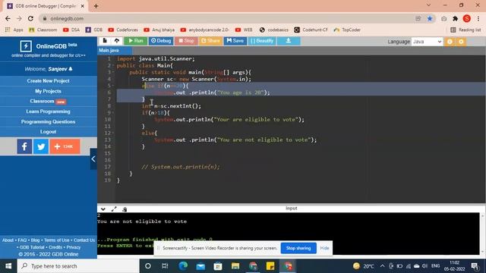The width and height of the screenshot is (486, 273).
Task: Click the taskbar search box
Action: (x=78, y=266)
